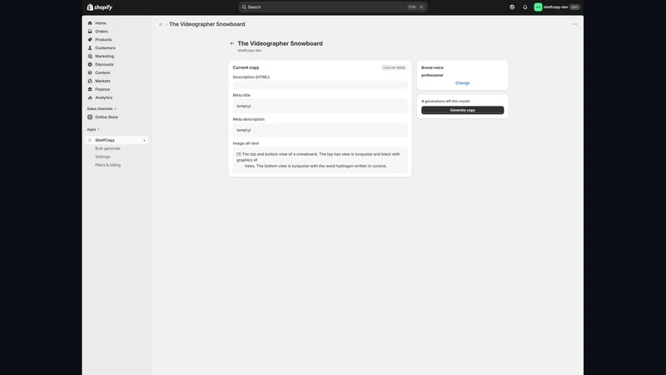This screenshot has height=375, width=666.
Task: Click the ShelfCopy app icon in the sidebar
Action: (90, 140)
